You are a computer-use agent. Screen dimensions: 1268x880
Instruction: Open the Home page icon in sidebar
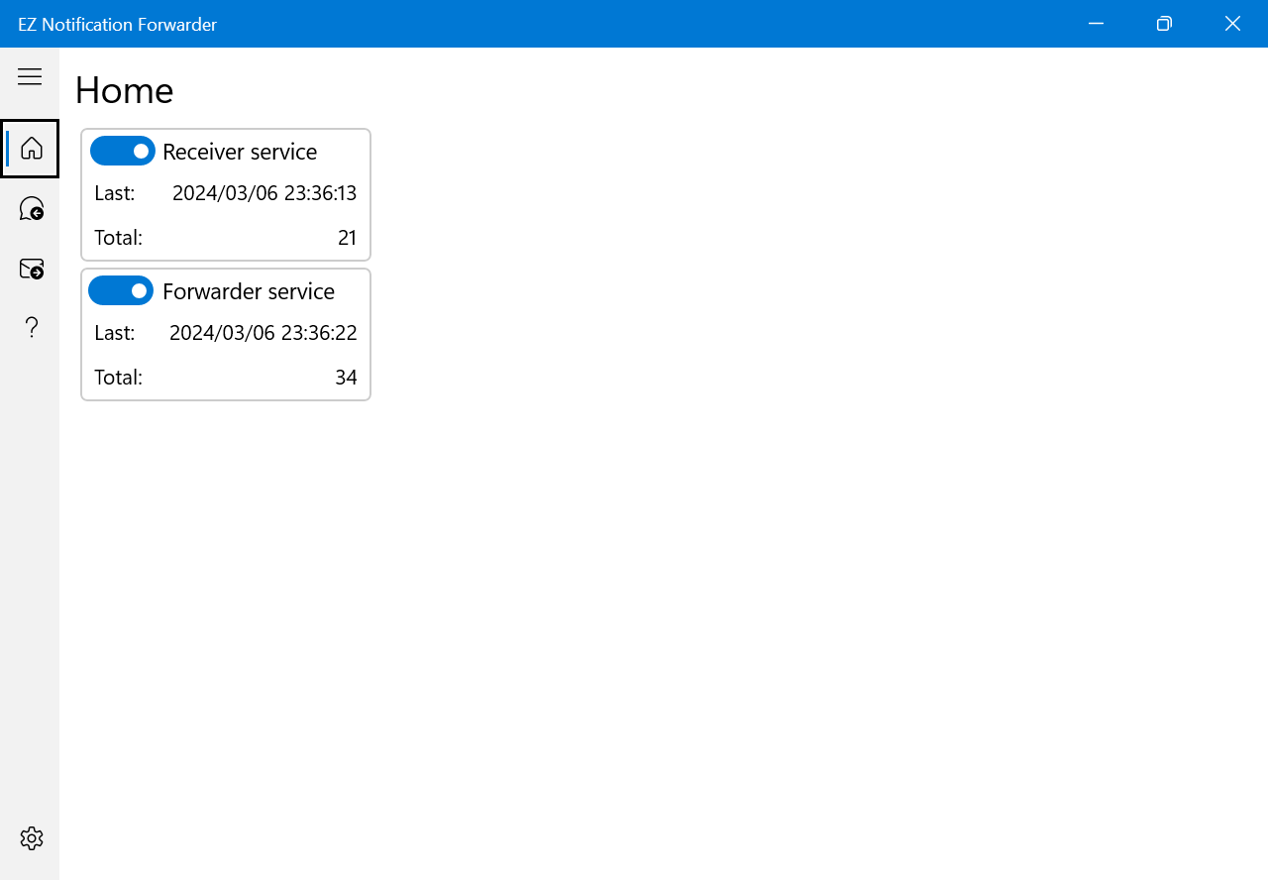coord(31,149)
